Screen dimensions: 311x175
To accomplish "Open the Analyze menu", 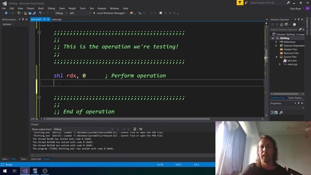I will pyautogui.click(x=102, y=8).
